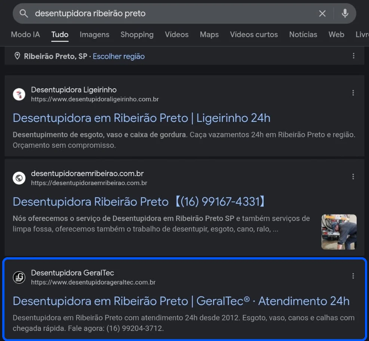This screenshot has height=341, width=369.
Task: Open more options for Ligeirinho result
Action: point(353,93)
